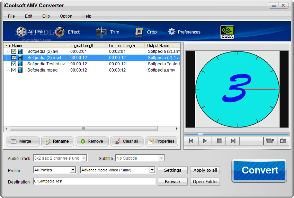Skip to next frame in preview
Screen dimensions: 294x198
[233, 141]
